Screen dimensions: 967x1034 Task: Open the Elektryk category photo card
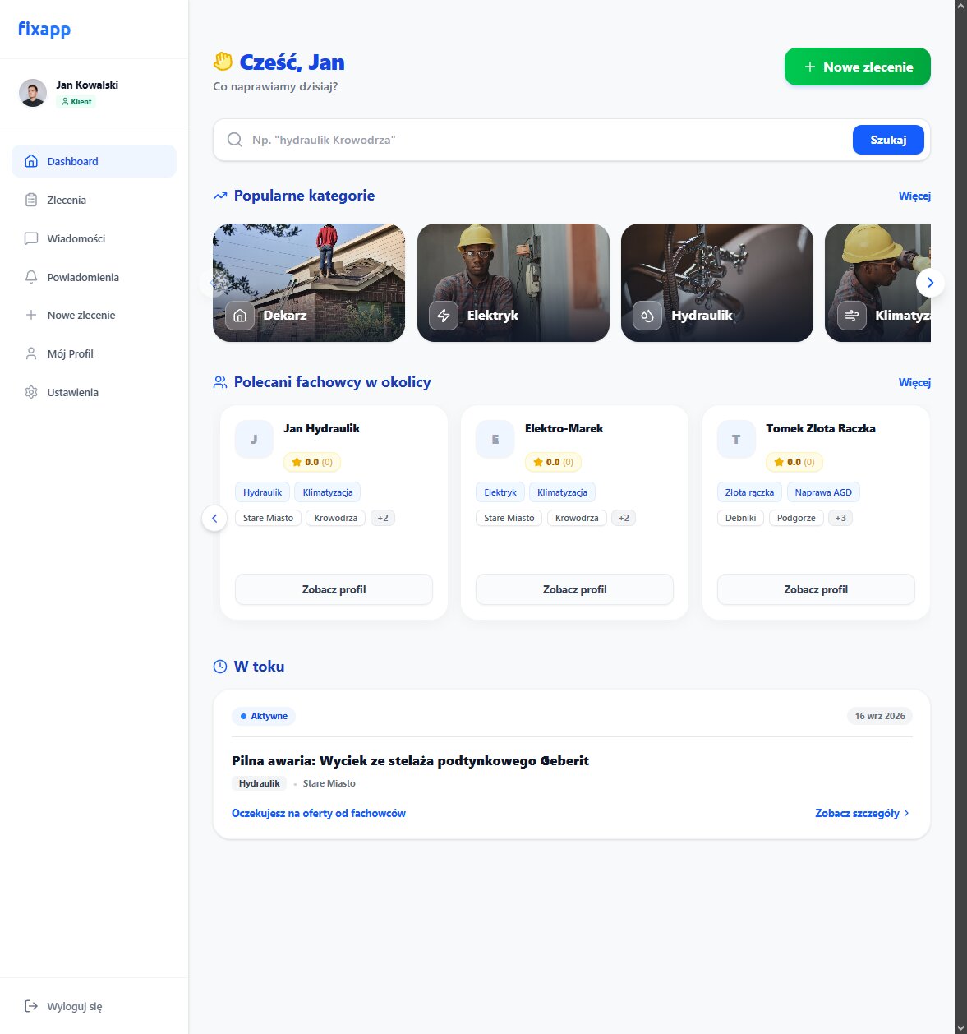click(513, 283)
